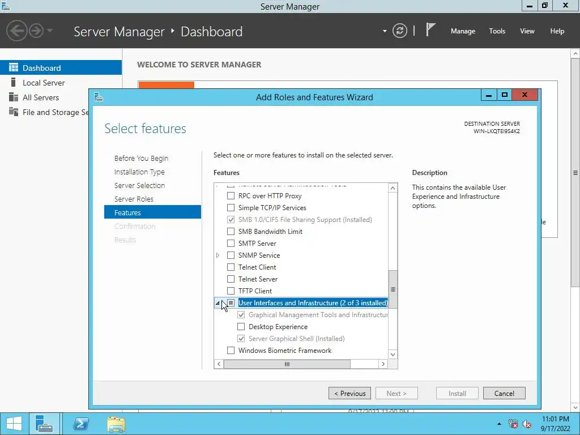
Task: Select User Interfaces and Infrastructure row text
Action: 313,302
